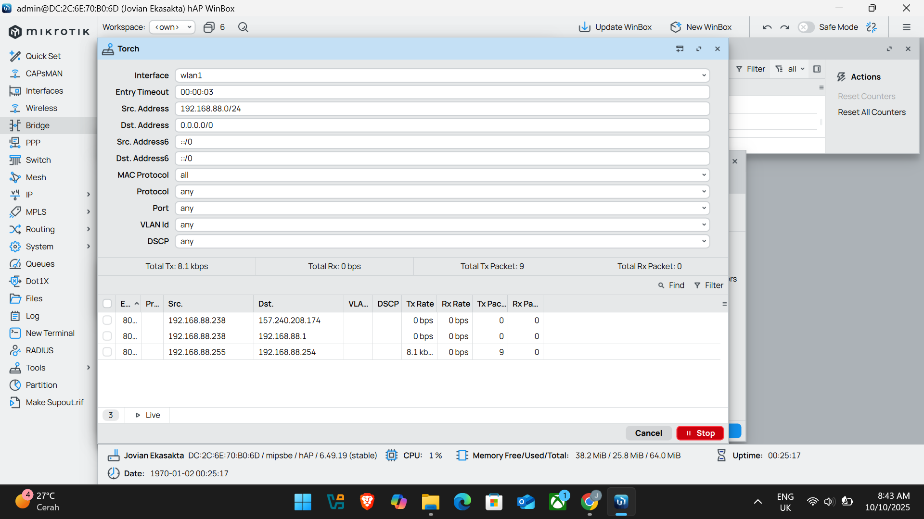Click the New Terminal icon
This screenshot has width=924, height=519.
click(x=15, y=333)
